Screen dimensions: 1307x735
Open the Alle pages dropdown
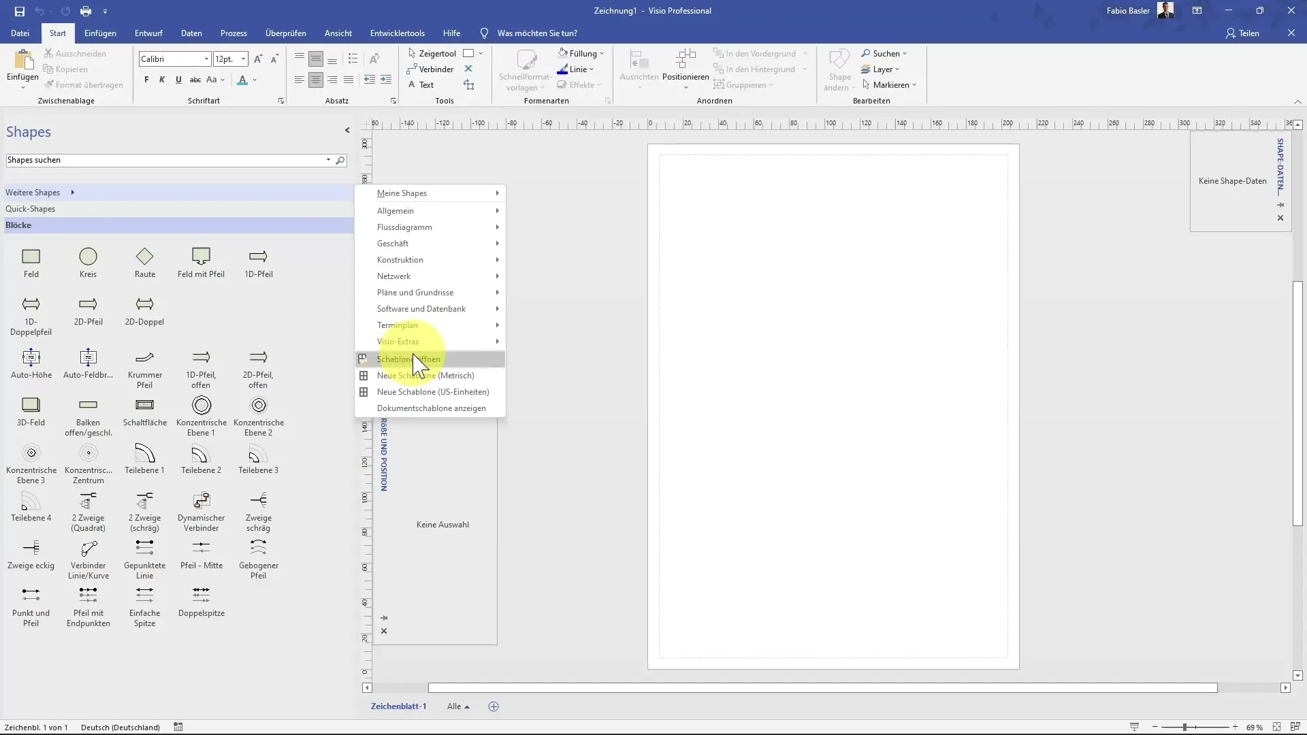[x=458, y=706]
